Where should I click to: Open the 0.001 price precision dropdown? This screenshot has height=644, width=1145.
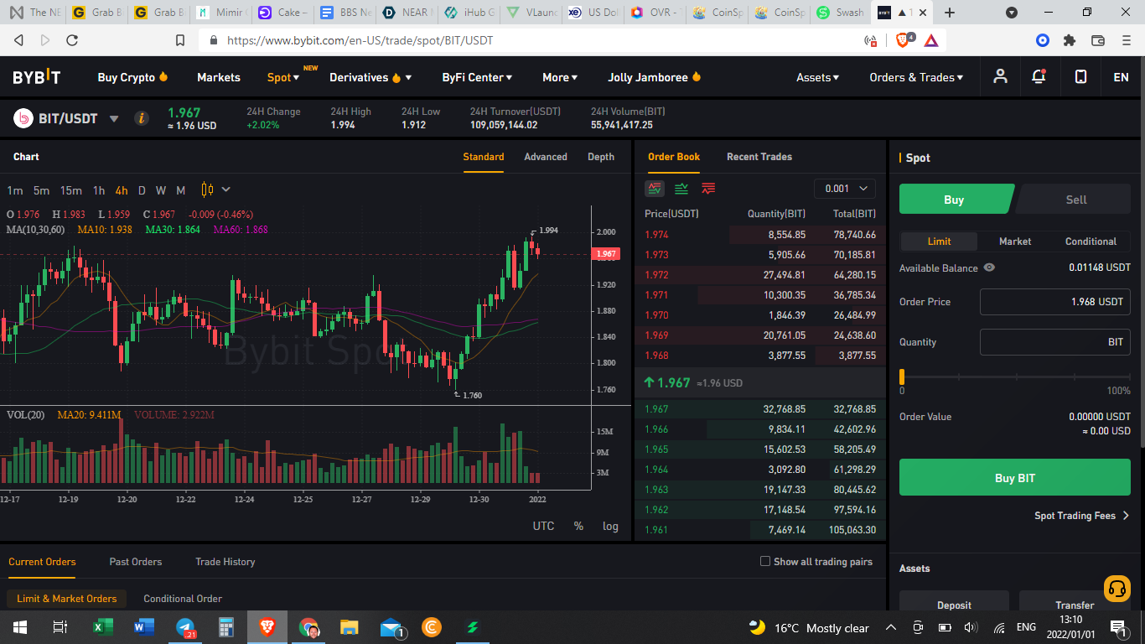click(x=845, y=189)
